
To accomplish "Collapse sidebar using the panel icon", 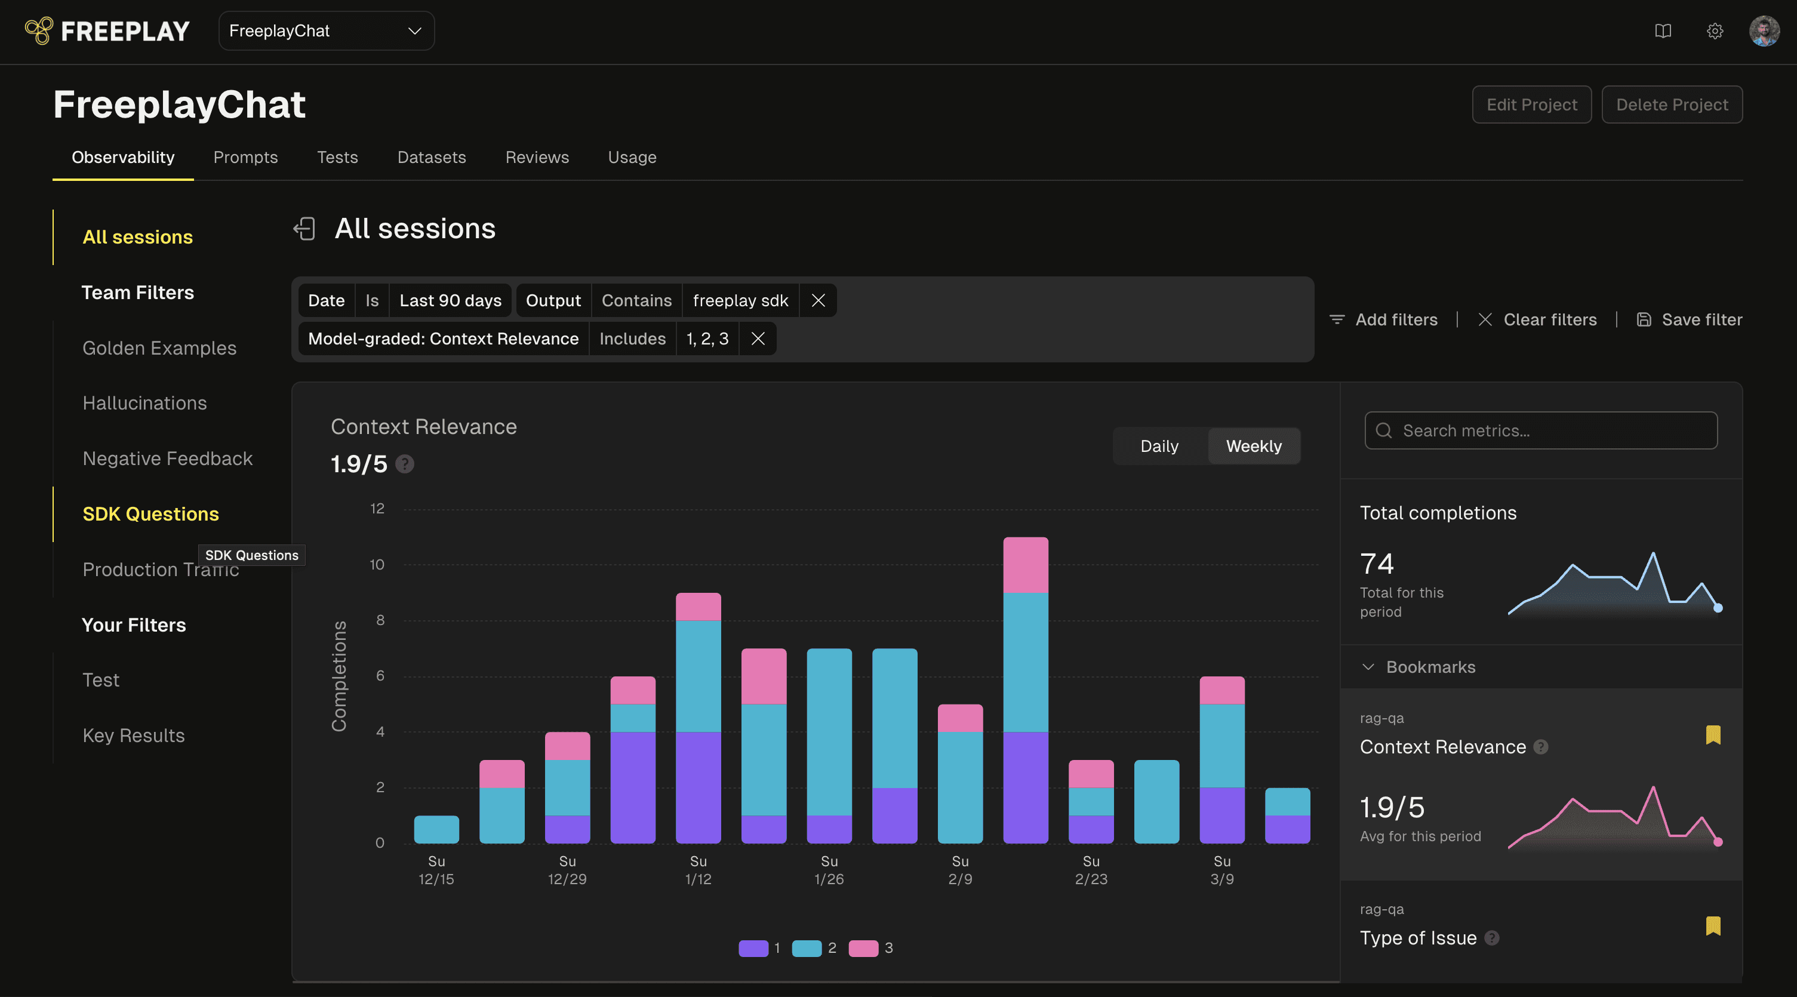I will click(x=304, y=229).
